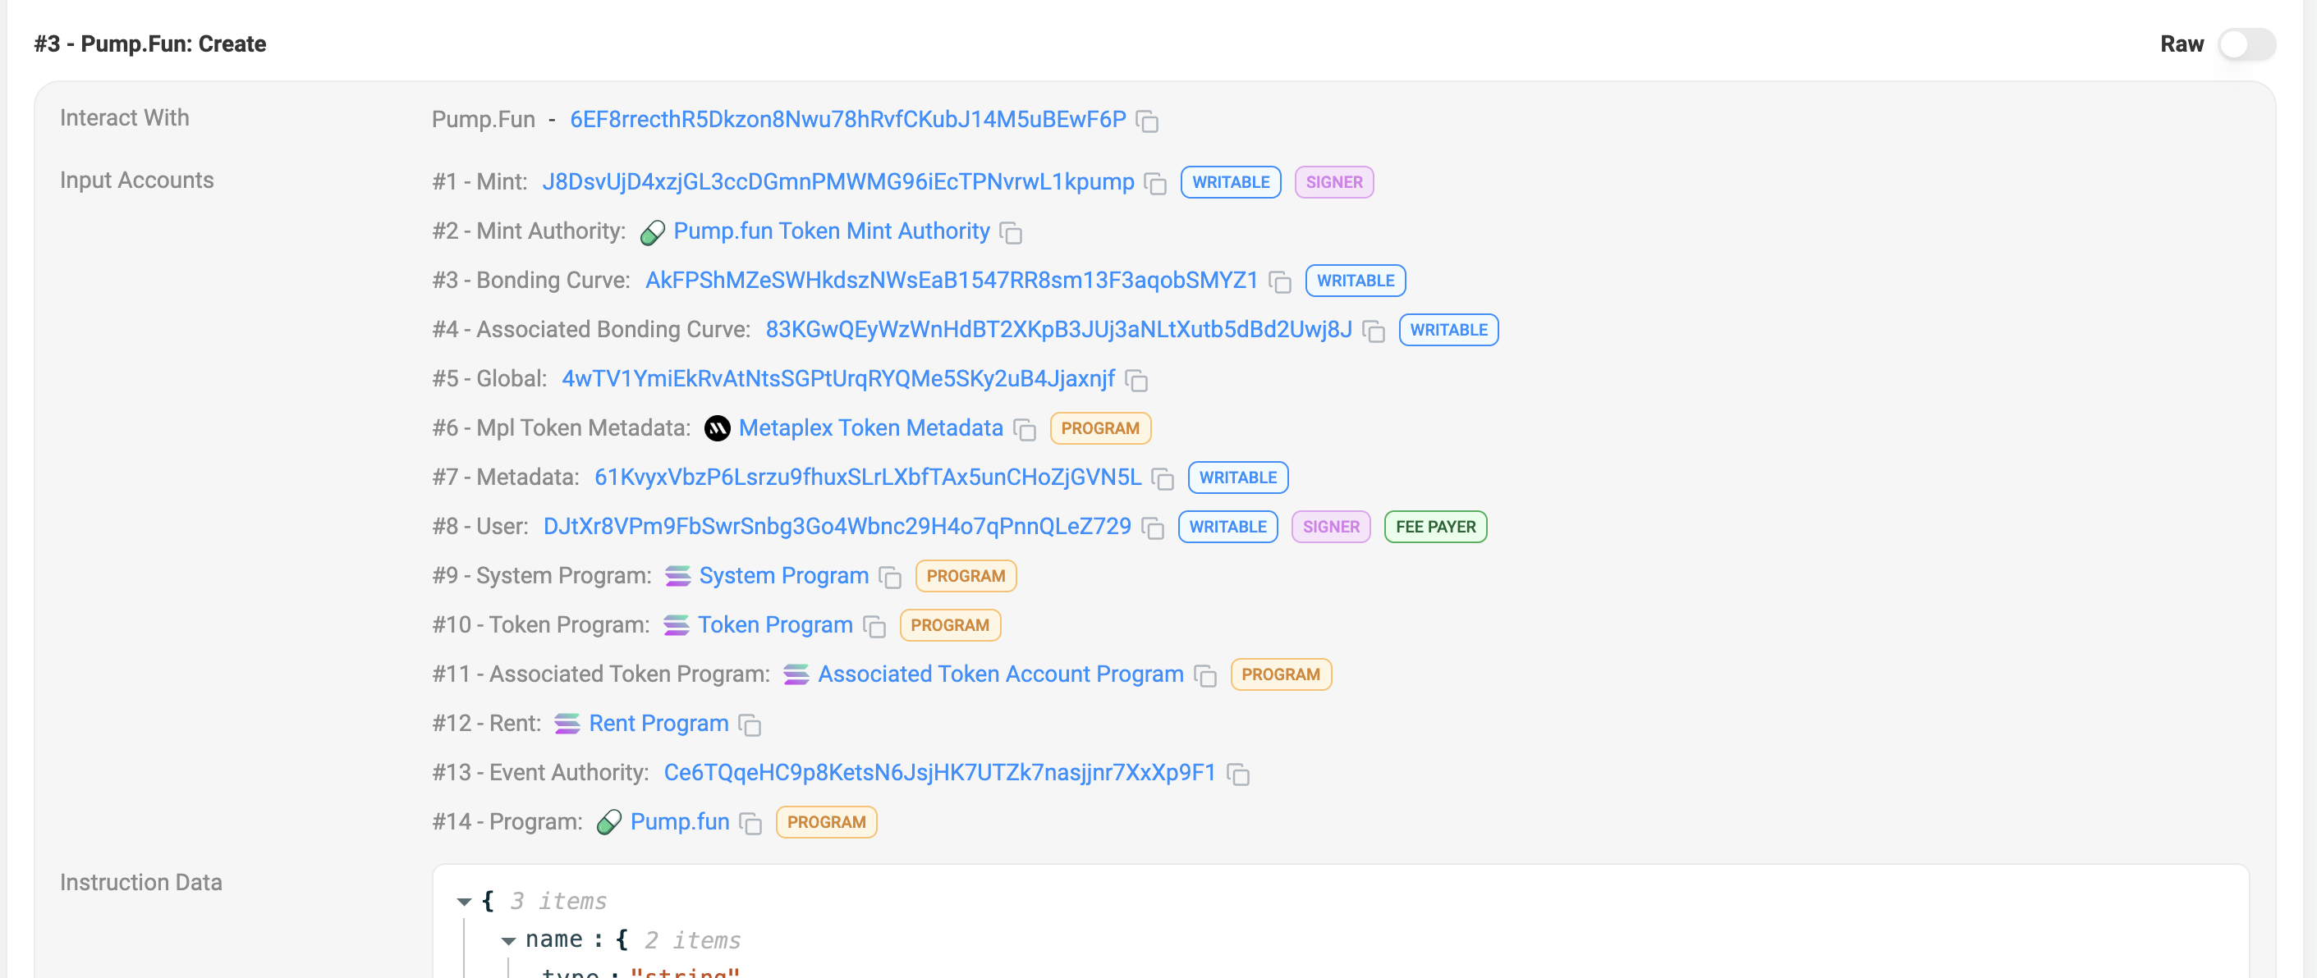Click WRITABLE badge on Associated Bonding Curve row

1448,330
